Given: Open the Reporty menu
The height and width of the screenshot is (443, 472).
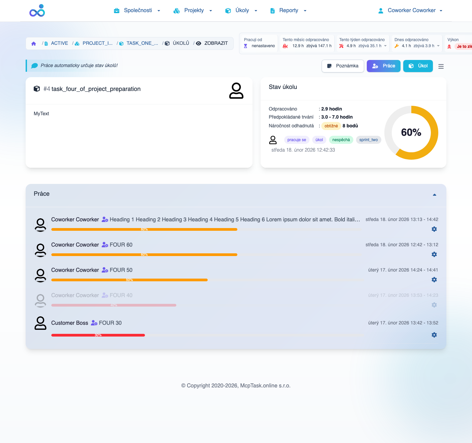Looking at the screenshot, I should click(289, 10).
